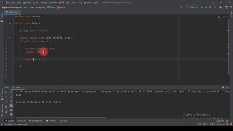Click the Main class breadcrumb
The height and width of the screenshot is (131, 233).
pos(51,7)
